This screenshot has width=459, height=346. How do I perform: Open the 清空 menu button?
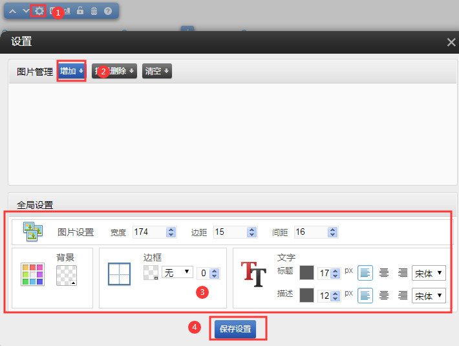157,71
